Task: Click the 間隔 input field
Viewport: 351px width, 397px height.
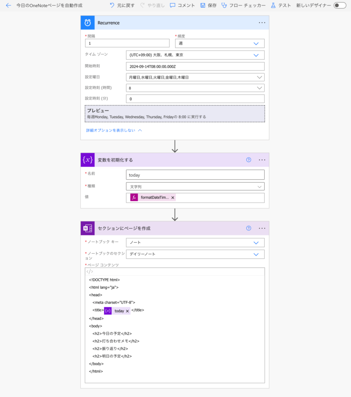Action: 127,43
